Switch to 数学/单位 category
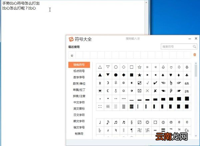 click(79, 83)
